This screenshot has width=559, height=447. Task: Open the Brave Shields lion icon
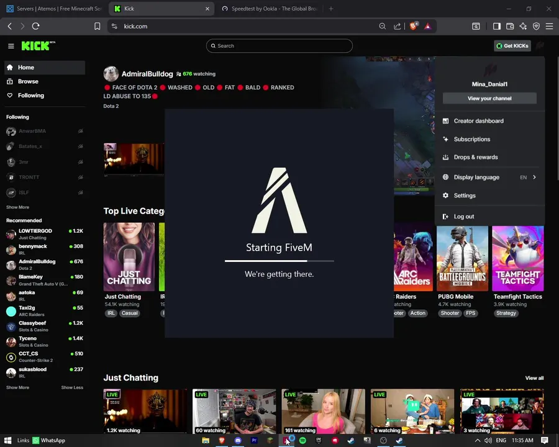(x=414, y=26)
